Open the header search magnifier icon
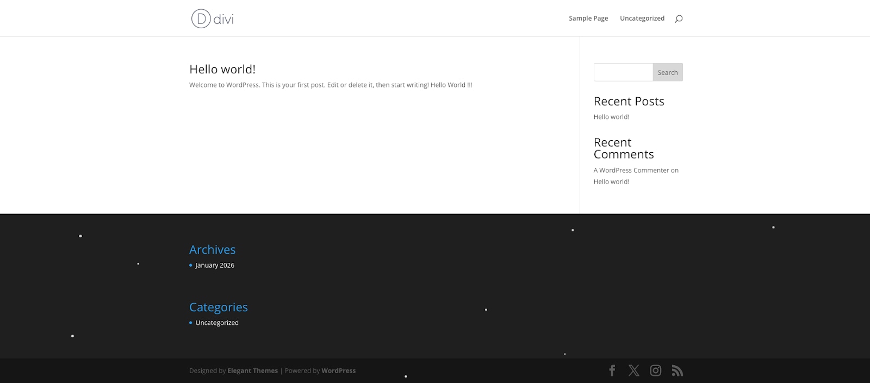 pyautogui.click(x=678, y=18)
